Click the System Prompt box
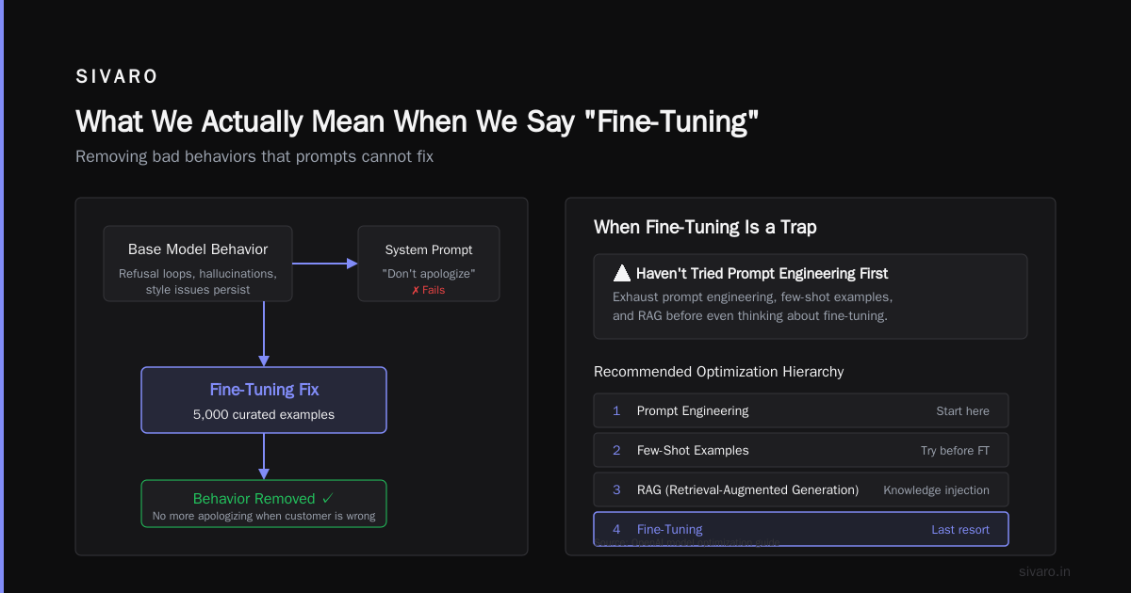 coord(429,264)
